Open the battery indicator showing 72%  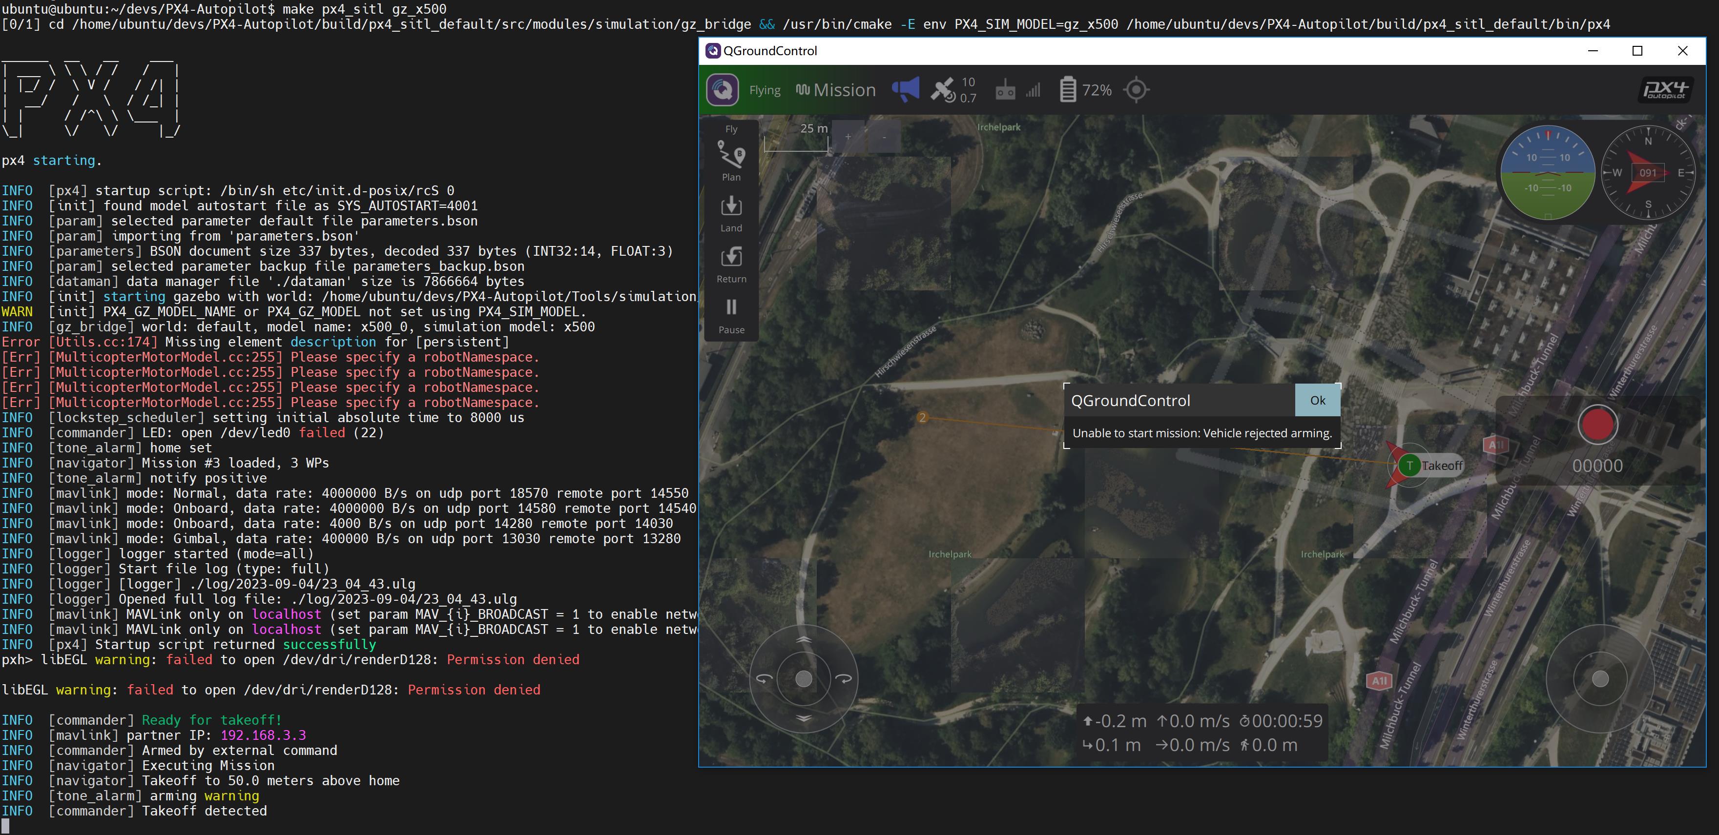click(x=1068, y=89)
